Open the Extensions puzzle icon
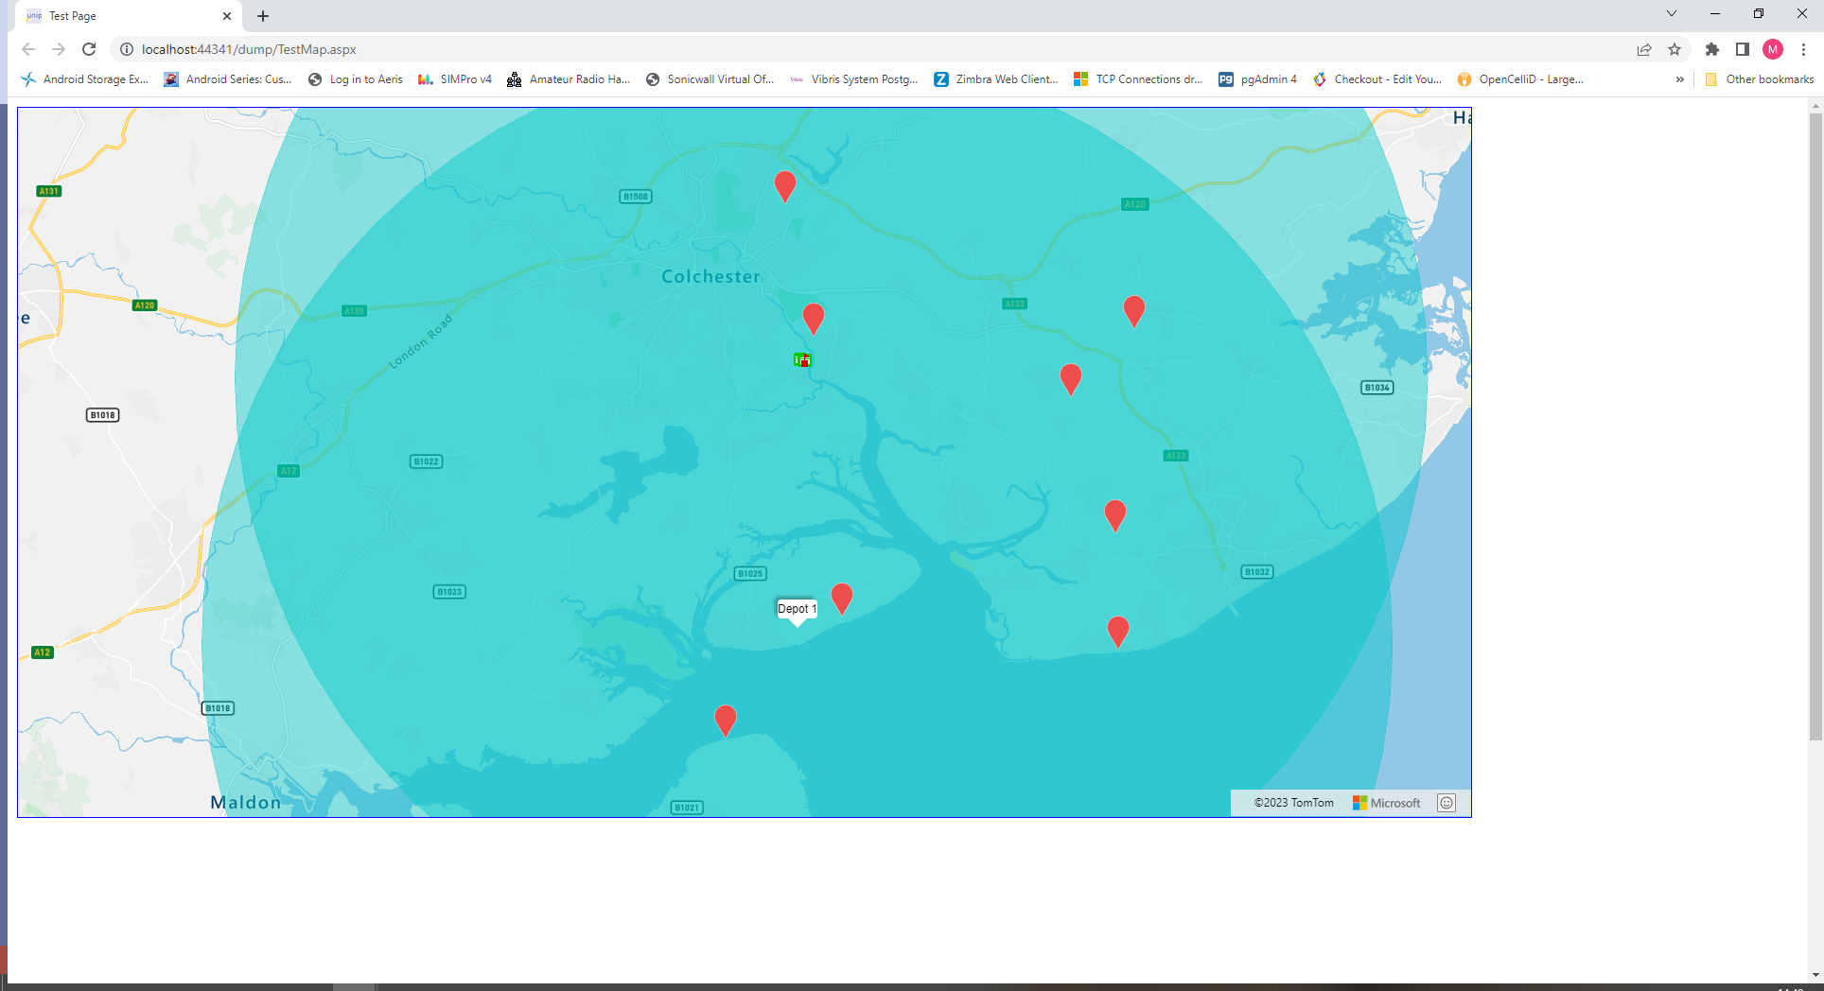This screenshot has width=1824, height=991. pos(1711,49)
